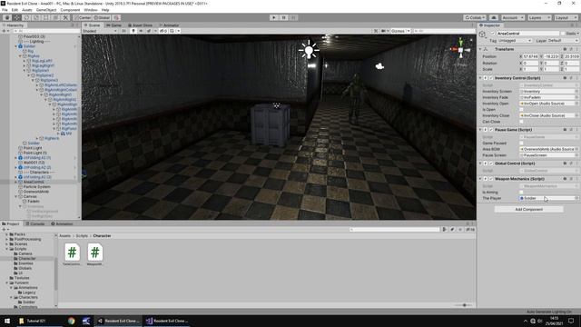Open the custom editor tools icon

pos(65,17)
